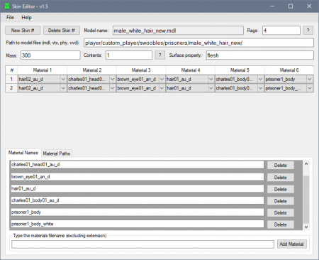Click the Material 1 column header
The height and width of the screenshot is (260, 319).
pyautogui.click(x=43, y=70)
